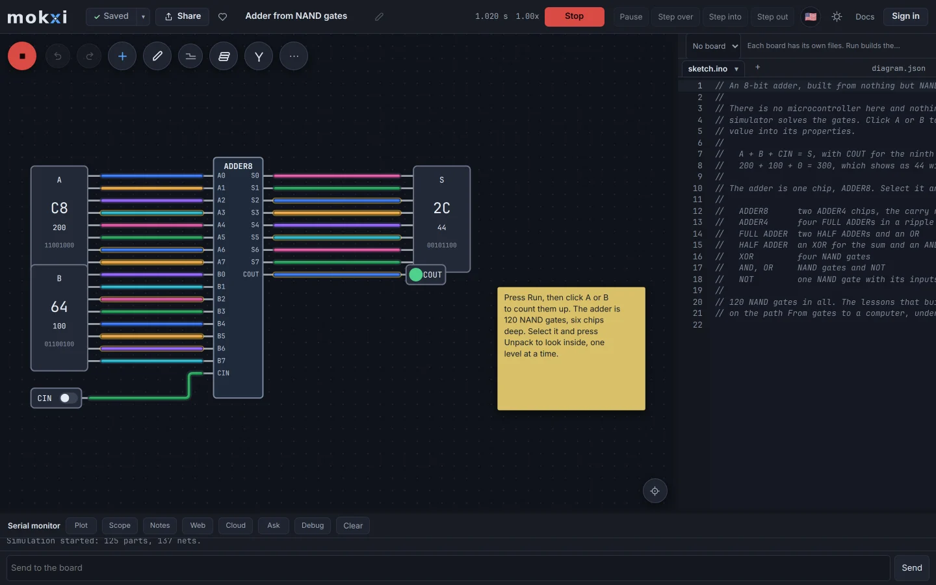Screen dimensions: 936x585
Task: Add a new file tab with plus
Action: coord(758,68)
